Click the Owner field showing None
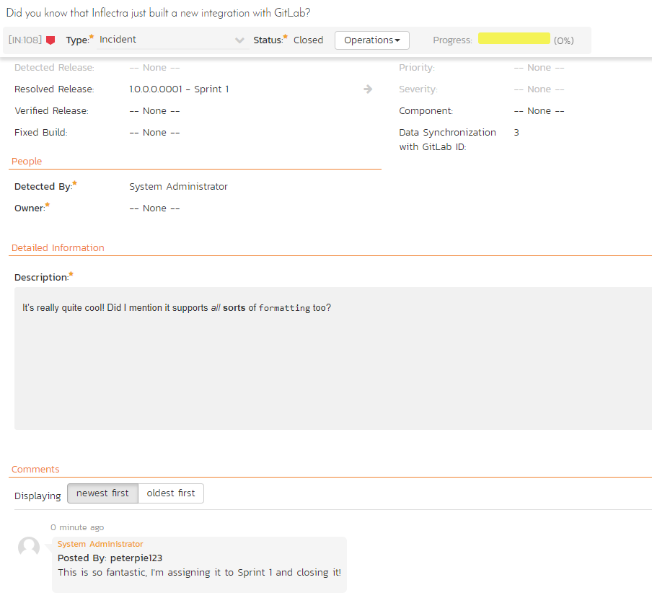Screen dimensions: 652x598 click(x=154, y=208)
